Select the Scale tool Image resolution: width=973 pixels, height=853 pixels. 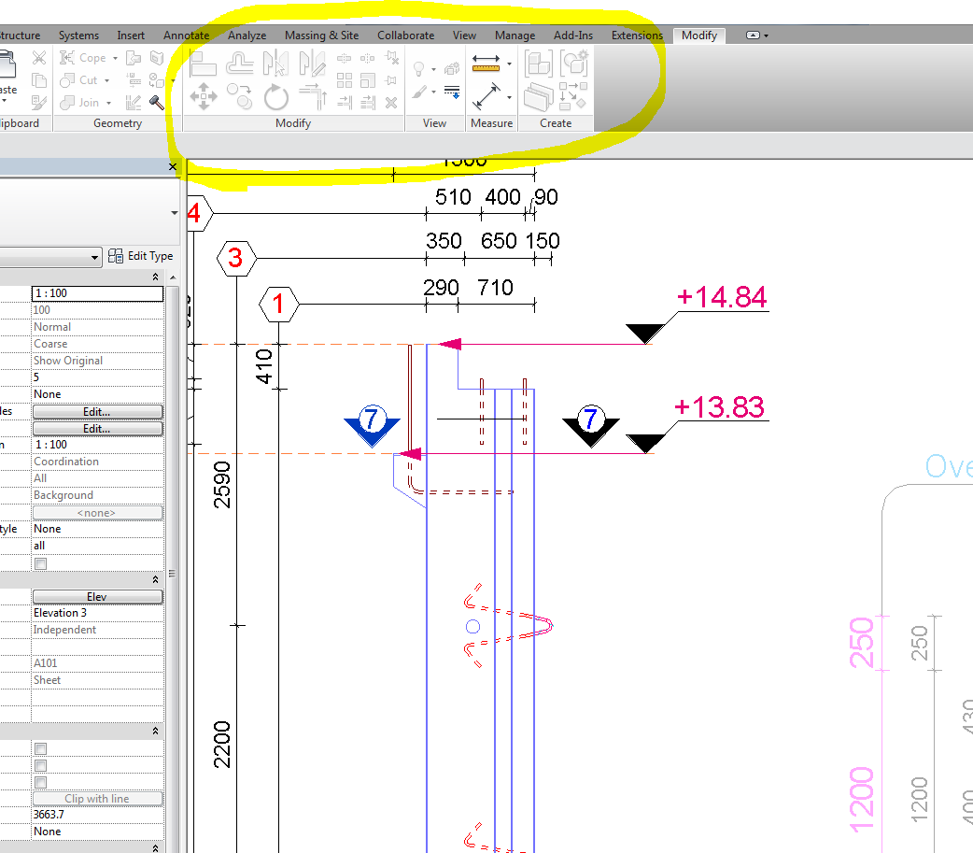[x=368, y=80]
